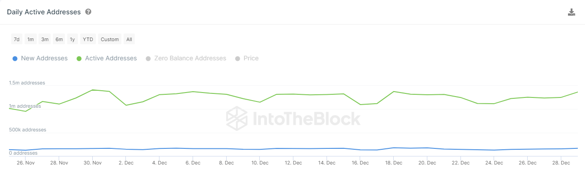Image resolution: width=585 pixels, height=177 pixels.
Task: Toggle the Active Addresses green legend dot
Action: point(79,59)
